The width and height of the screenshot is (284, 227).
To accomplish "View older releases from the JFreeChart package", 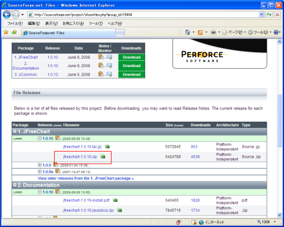I will pyautogui.click(x=86, y=178).
